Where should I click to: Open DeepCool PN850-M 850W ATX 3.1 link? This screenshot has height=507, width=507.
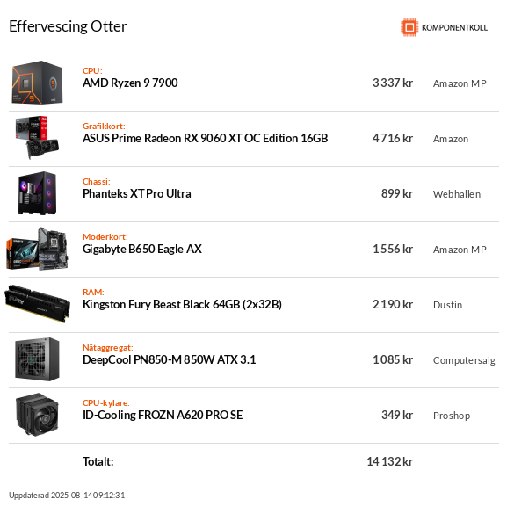(x=169, y=360)
